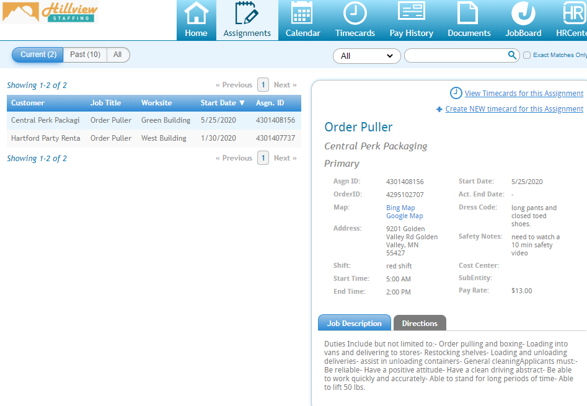The image size is (587, 406).
Task: Click assignment ID 4301408156 in table
Action: [276, 120]
